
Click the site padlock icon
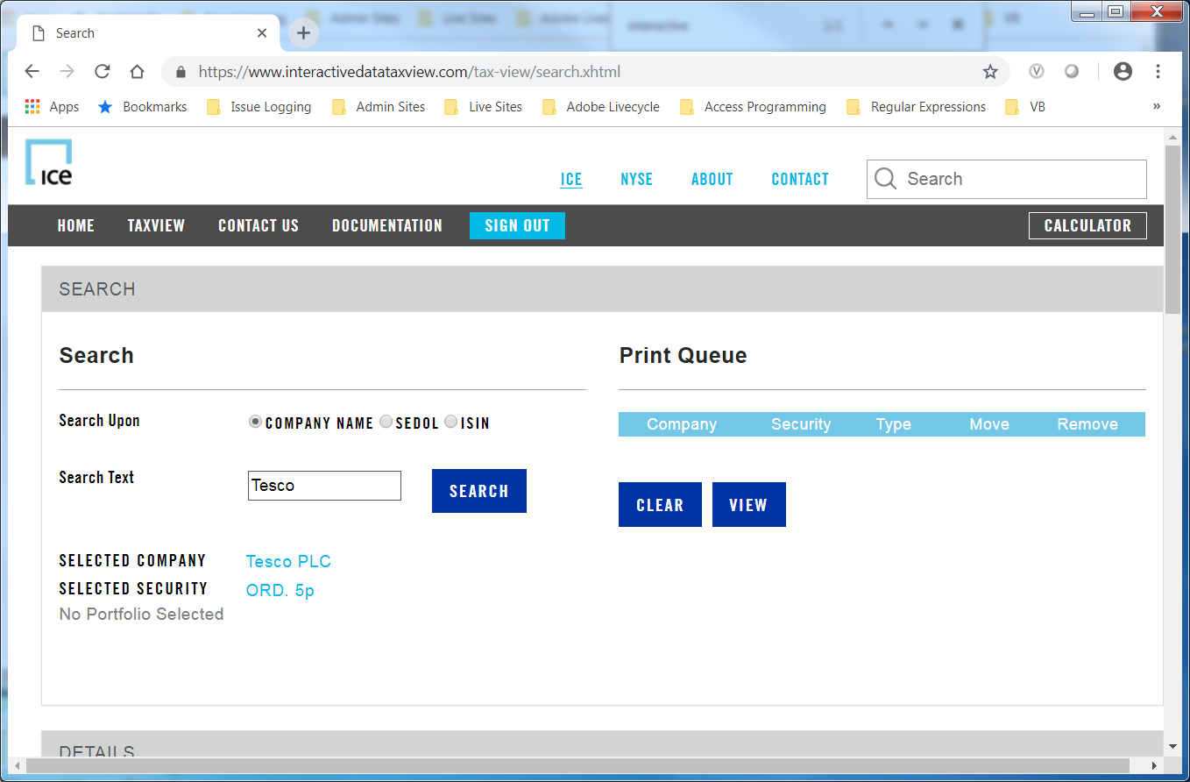pyautogui.click(x=181, y=72)
